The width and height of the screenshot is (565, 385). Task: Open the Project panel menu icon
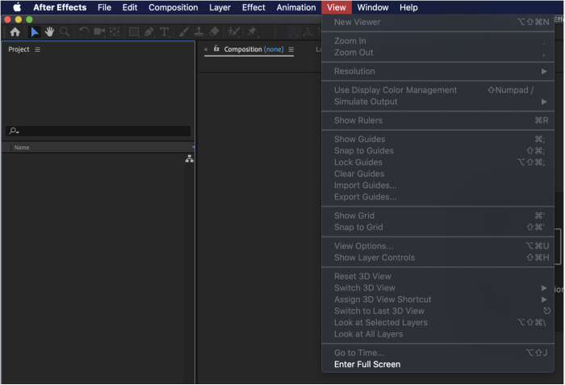pos(37,49)
